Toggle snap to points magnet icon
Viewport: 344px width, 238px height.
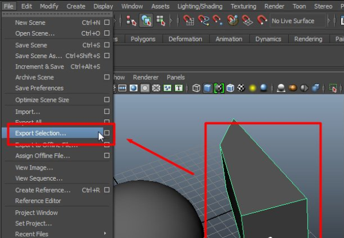click(x=218, y=20)
